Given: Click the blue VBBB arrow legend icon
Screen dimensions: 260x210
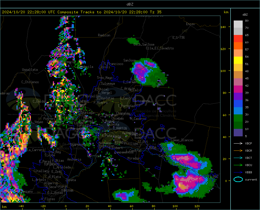Looking at the screenshot, I should 238,172.
